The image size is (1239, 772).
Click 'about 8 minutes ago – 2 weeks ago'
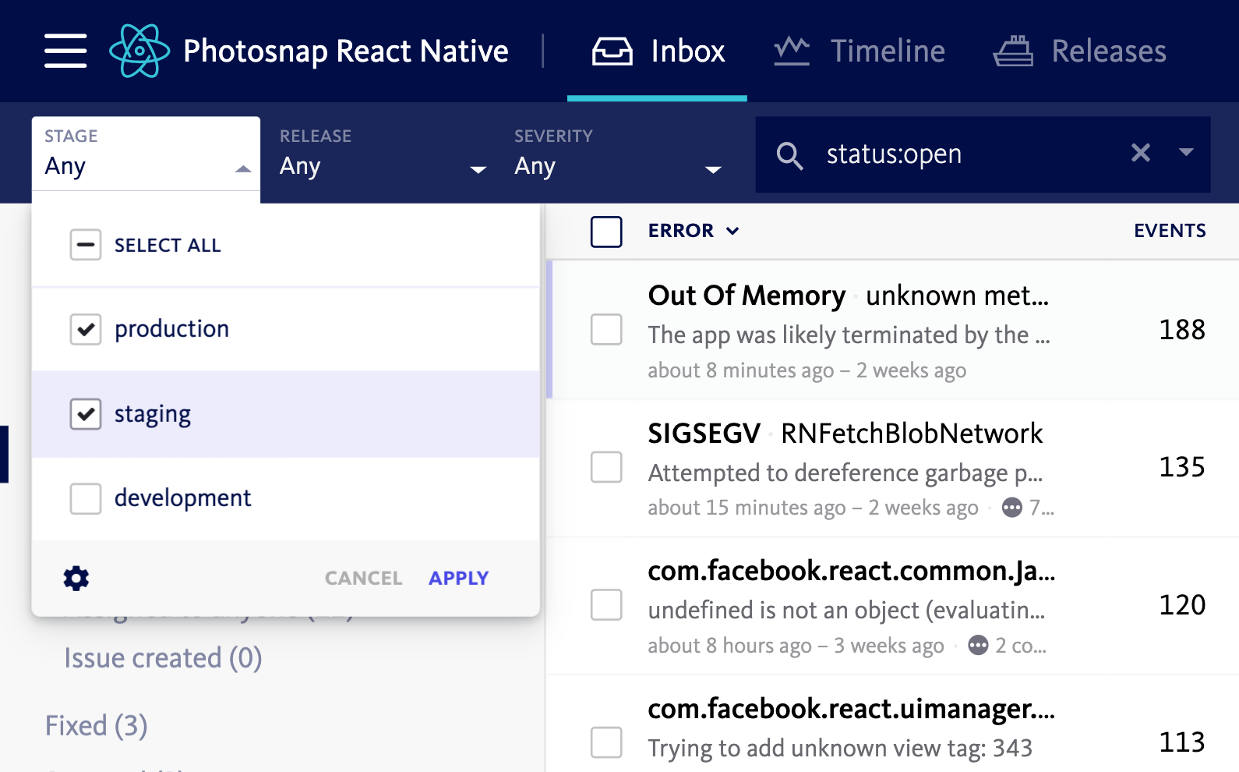[807, 370]
